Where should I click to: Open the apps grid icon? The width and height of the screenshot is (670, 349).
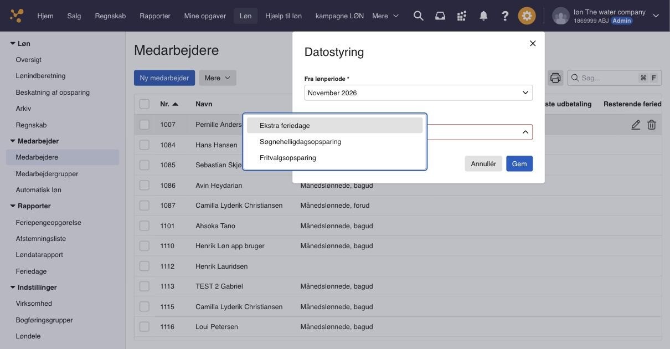(x=462, y=16)
